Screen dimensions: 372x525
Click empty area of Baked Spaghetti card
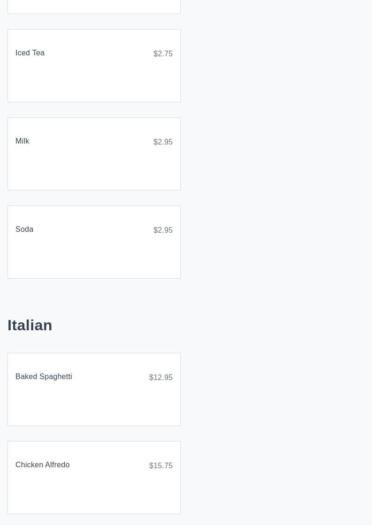click(94, 403)
